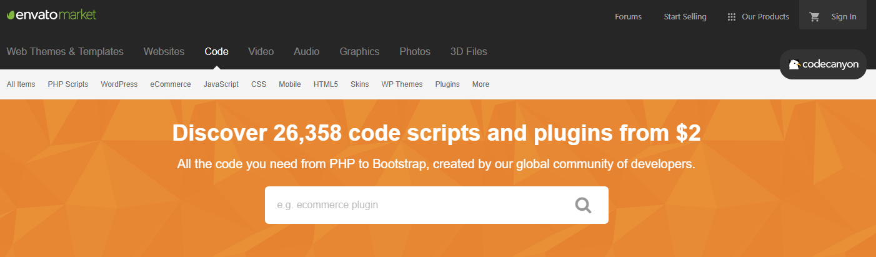Choose the HTML5 subcategory

pyautogui.click(x=326, y=84)
